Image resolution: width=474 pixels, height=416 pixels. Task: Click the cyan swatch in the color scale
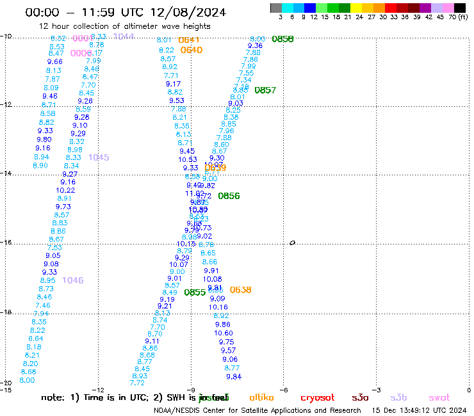click(x=288, y=8)
